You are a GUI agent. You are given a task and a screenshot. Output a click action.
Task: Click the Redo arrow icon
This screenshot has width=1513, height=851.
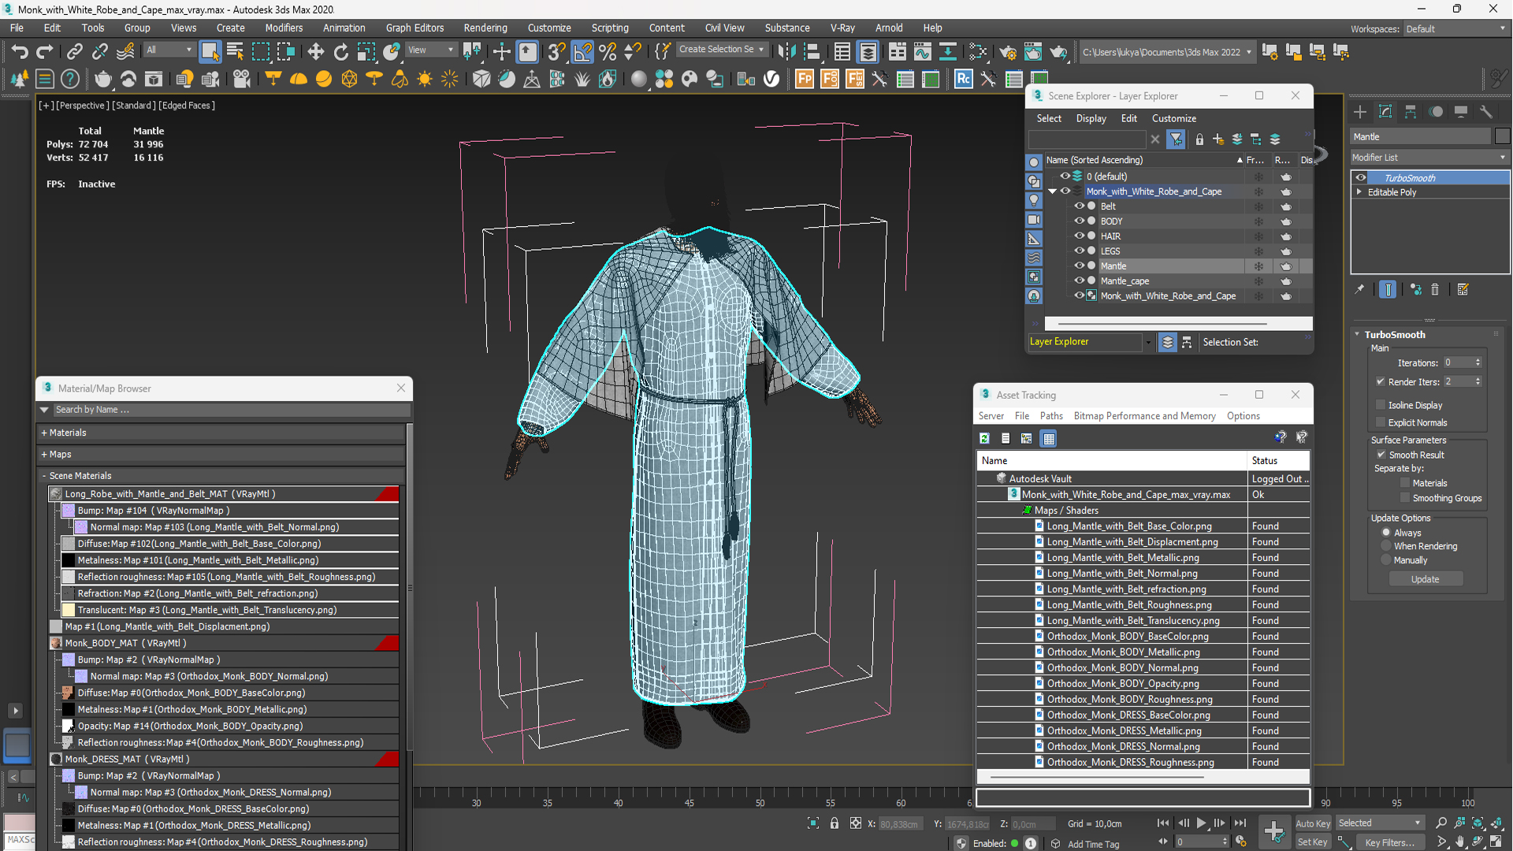pos(45,52)
